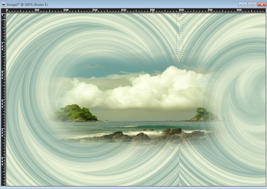Click the image window icon in title bar
Screen dimensions: 267x189
(3, 5)
